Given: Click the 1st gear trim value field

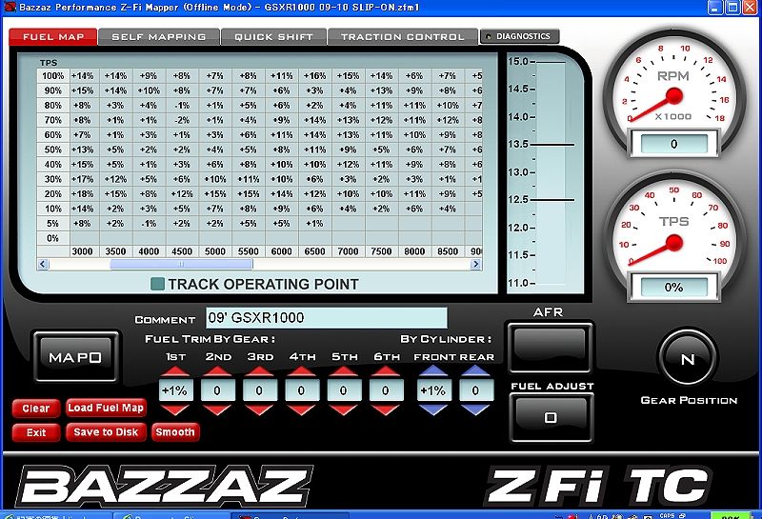Looking at the screenshot, I should coord(175,390).
